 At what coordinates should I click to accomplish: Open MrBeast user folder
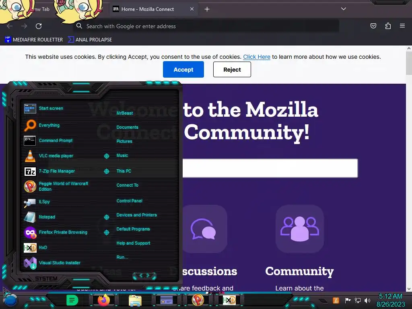pos(125,113)
